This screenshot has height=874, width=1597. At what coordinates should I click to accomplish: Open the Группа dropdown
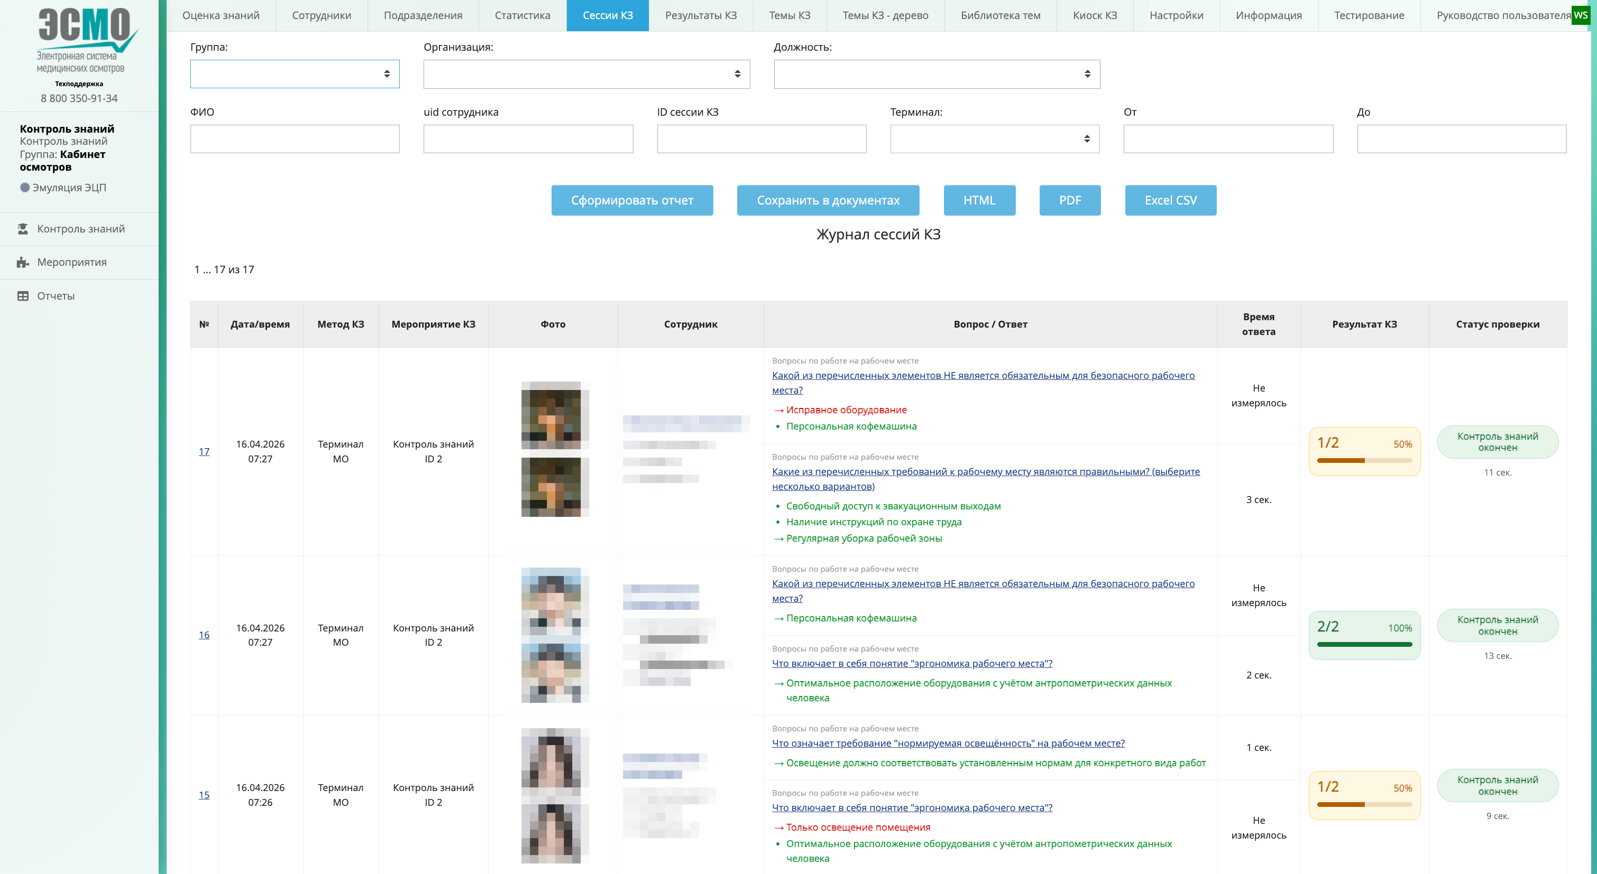point(295,73)
